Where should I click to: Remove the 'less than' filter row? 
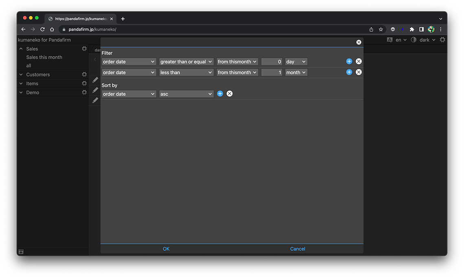click(x=359, y=72)
